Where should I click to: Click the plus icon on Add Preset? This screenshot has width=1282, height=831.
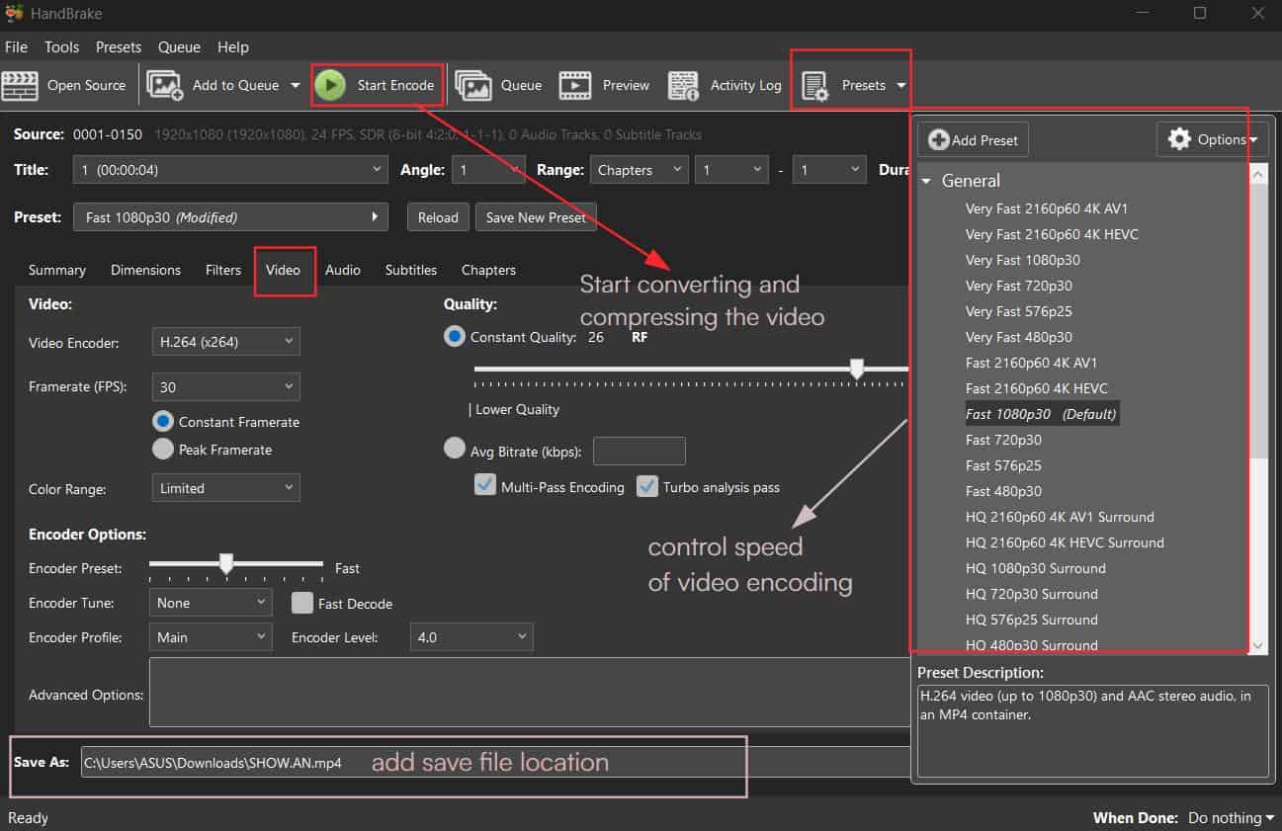click(x=939, y=140)
